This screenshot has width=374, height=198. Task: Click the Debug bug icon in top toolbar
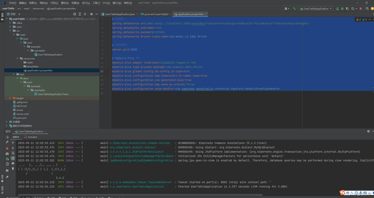(x=342, y=9)
